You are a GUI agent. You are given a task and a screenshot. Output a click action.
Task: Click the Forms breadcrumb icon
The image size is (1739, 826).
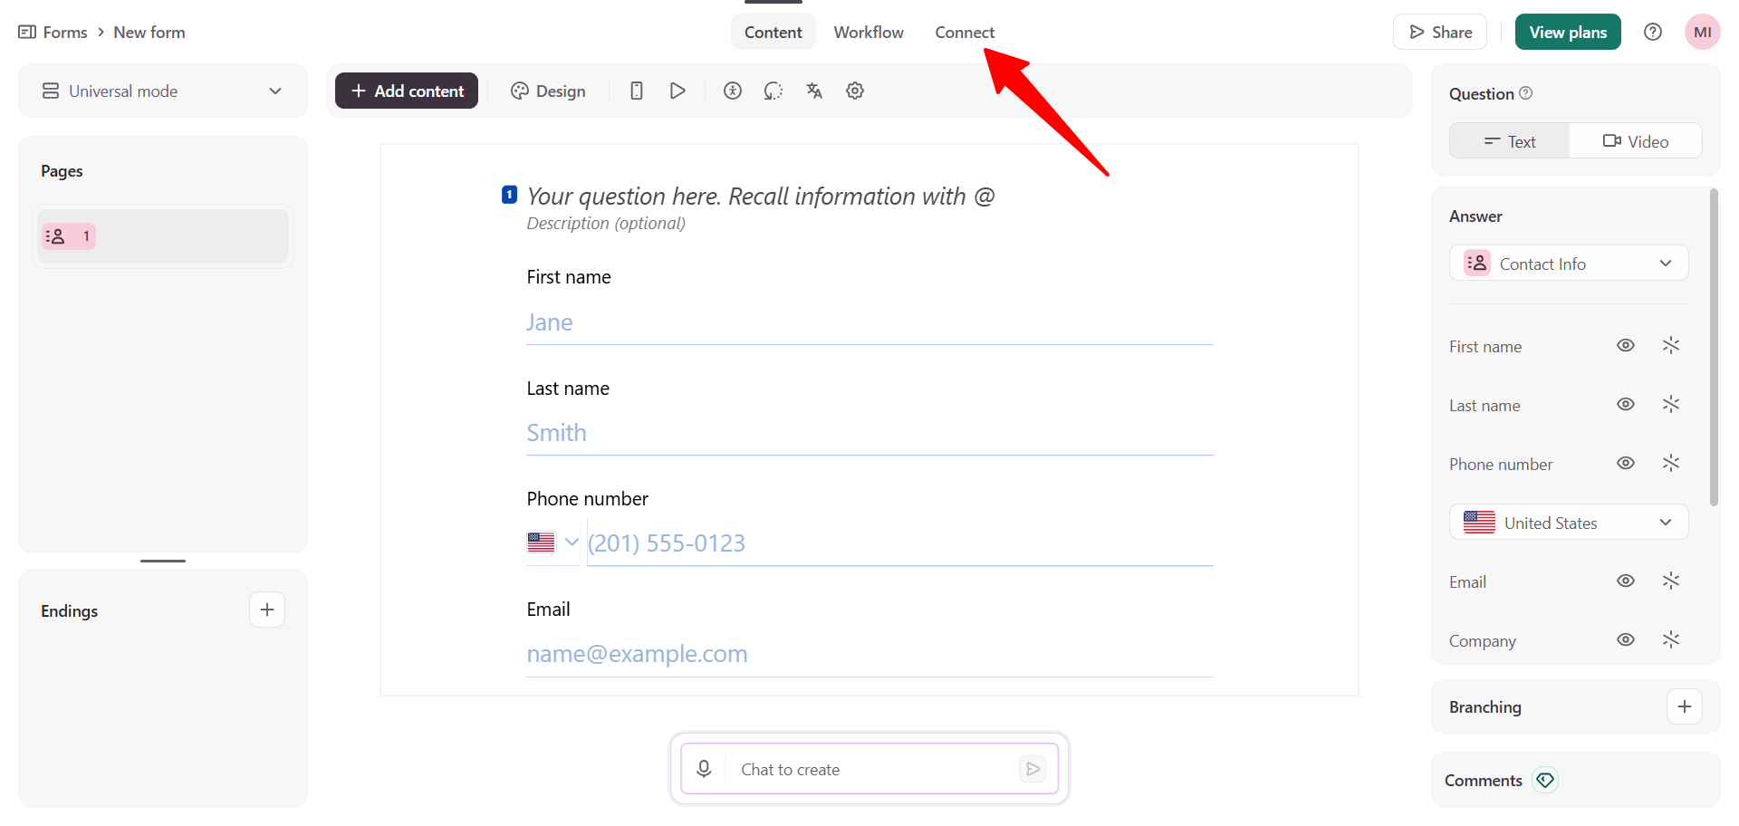point(27,32)
